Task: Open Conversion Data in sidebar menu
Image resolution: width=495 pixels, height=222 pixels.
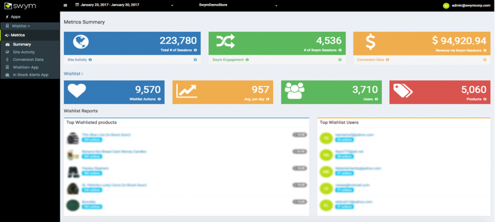Action: (x=28, y=59)
